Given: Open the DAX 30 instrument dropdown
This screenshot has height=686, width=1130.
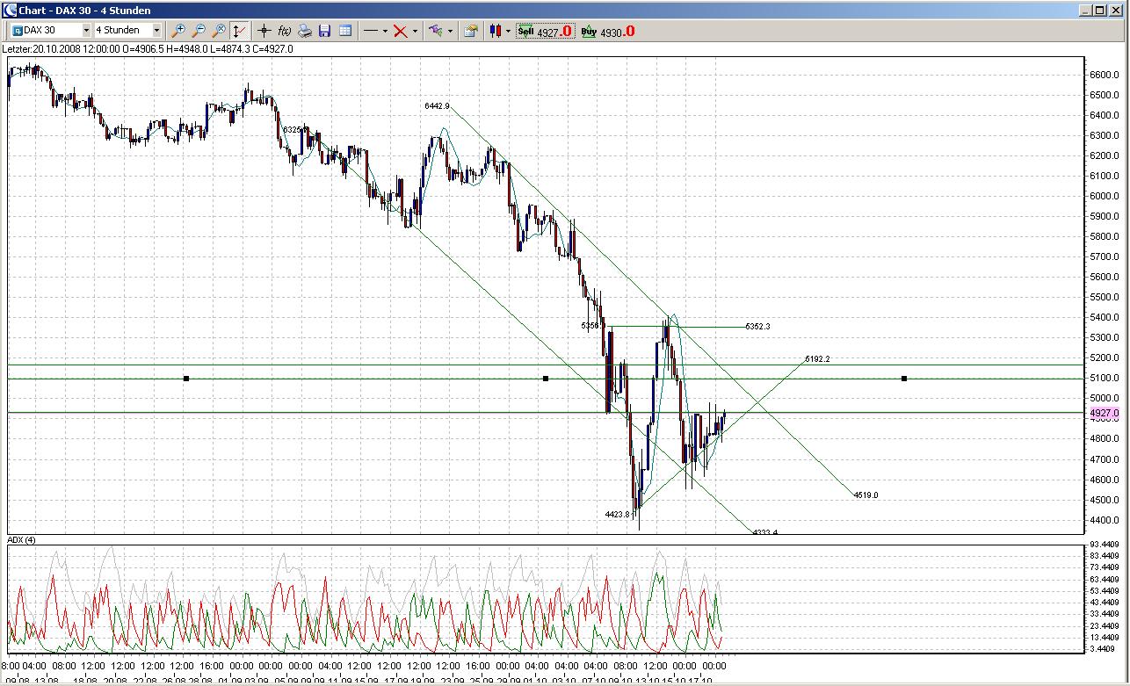Looking at the screenshot, I should [x=86, y=31].
